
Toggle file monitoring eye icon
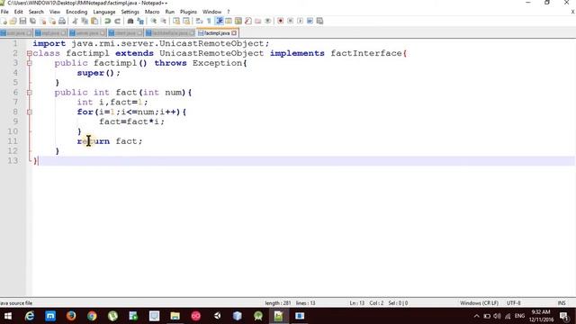(x=268, y=21)
